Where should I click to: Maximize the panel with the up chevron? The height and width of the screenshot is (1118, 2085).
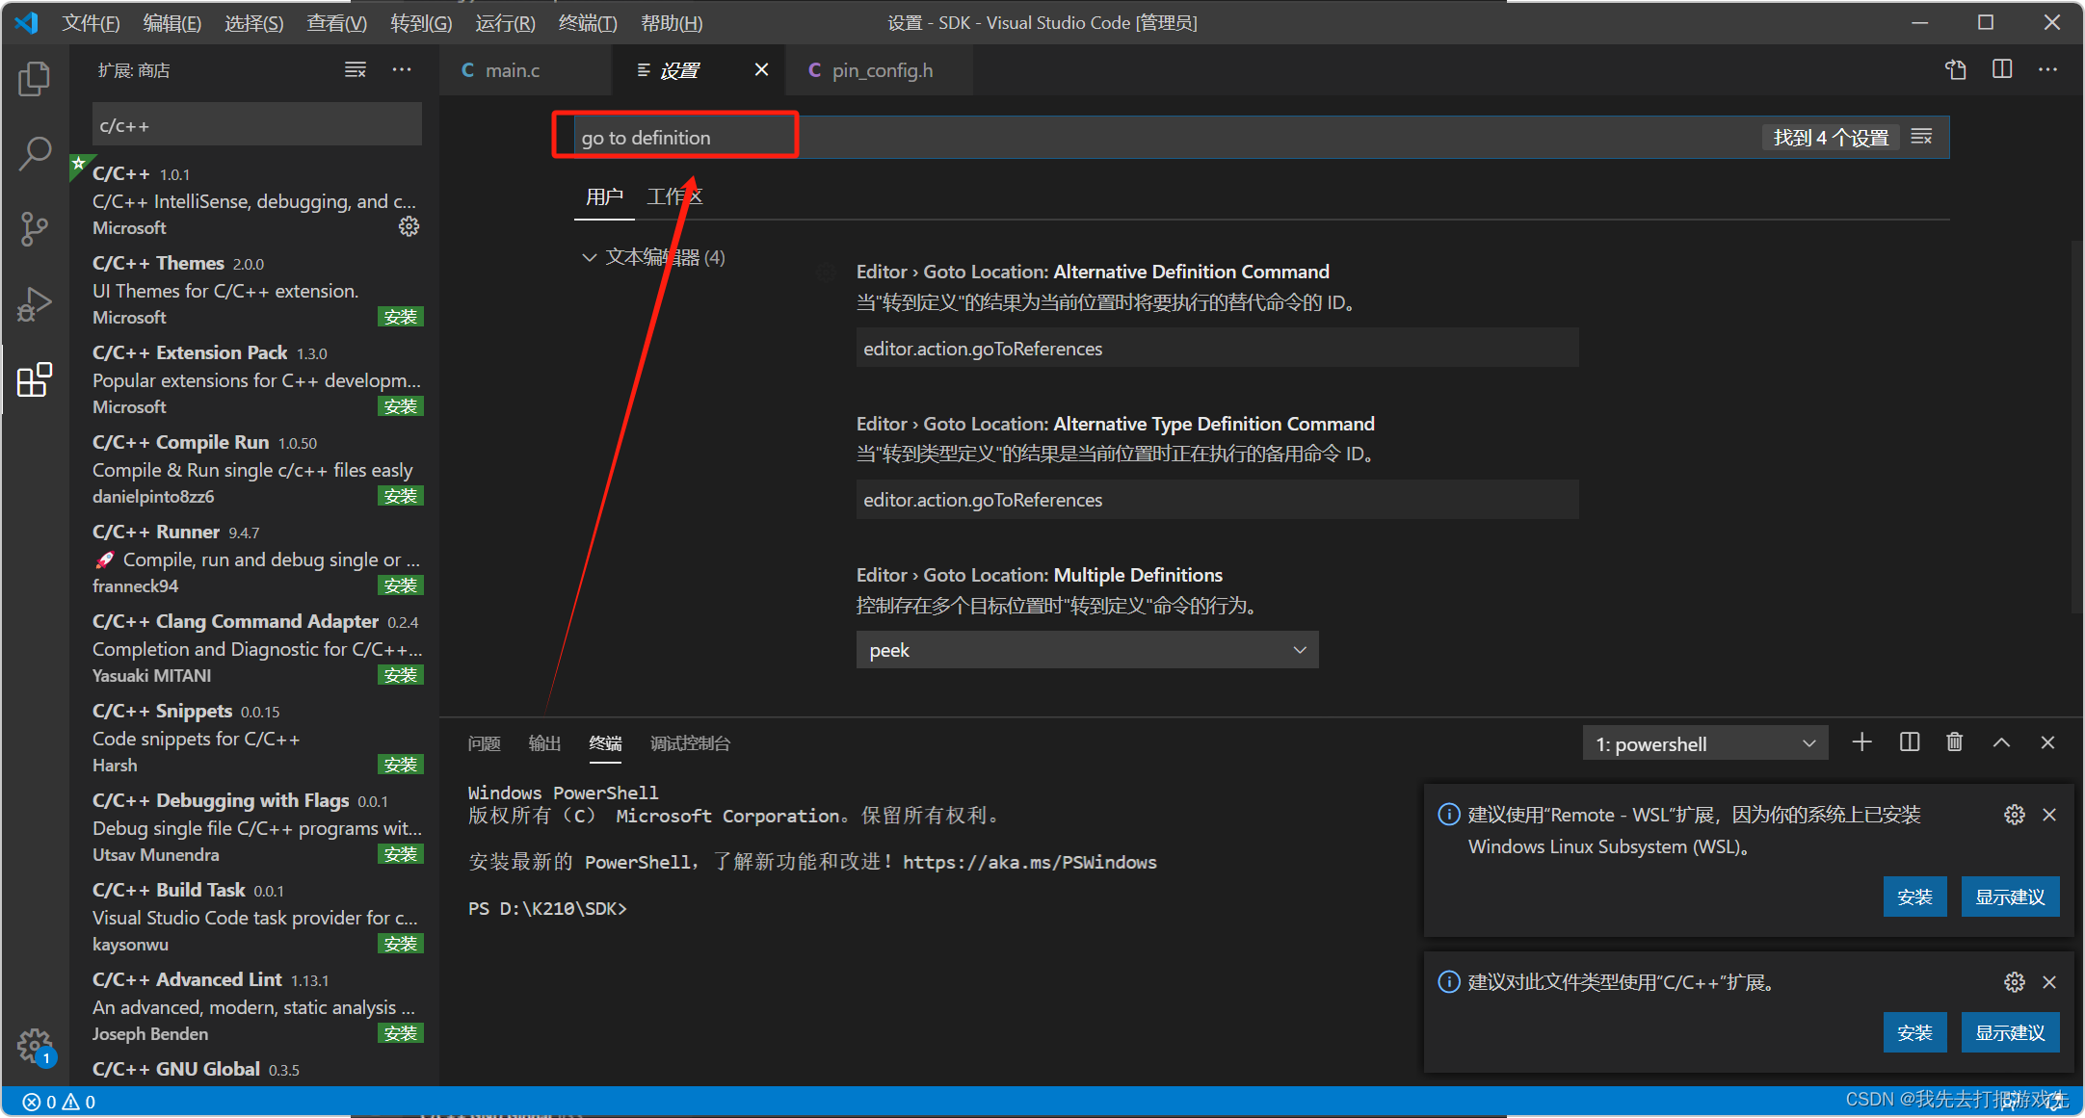click(2001, 742)
